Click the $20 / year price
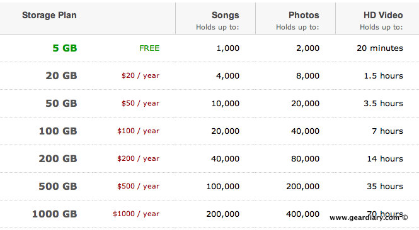Screen dimensions: 419x230 point(141,75)
